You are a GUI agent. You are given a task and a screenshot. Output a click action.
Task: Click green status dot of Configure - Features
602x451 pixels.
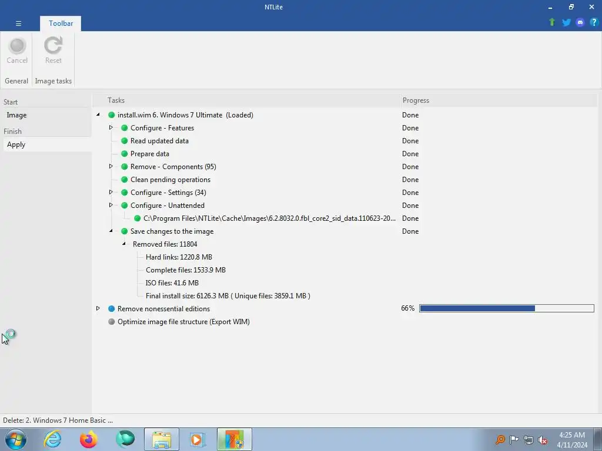click(125, 128)
